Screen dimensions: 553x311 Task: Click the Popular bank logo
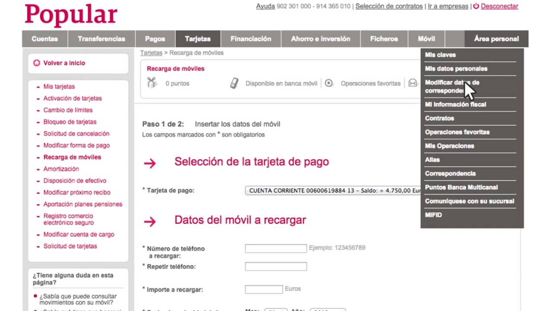[x=71, y=15]
